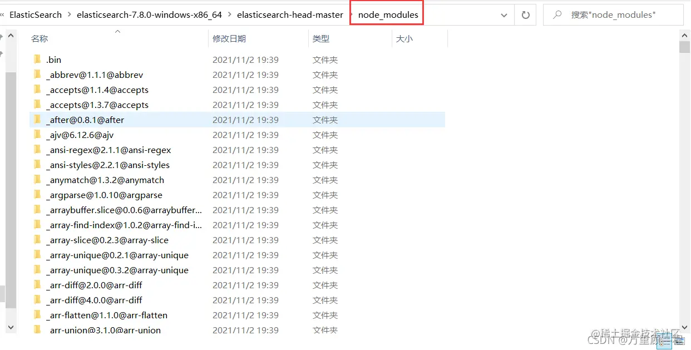
Task: Click navigation pane scroll up arrow
Action: point(11,34)
